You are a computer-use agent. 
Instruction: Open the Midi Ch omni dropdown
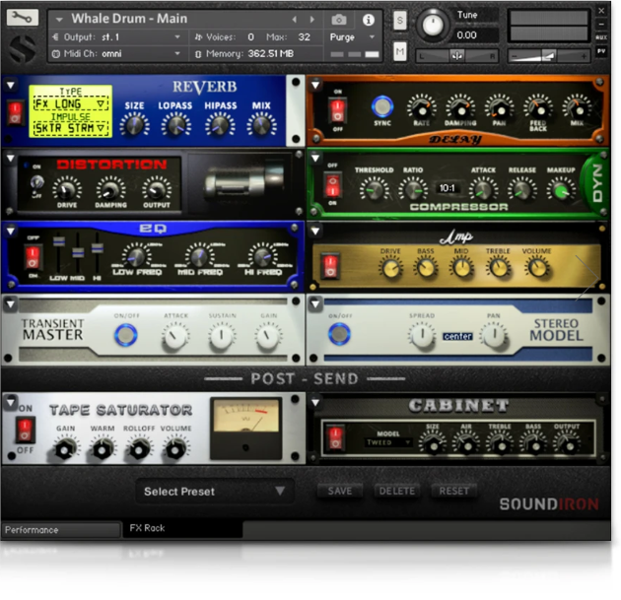point(117,53)
